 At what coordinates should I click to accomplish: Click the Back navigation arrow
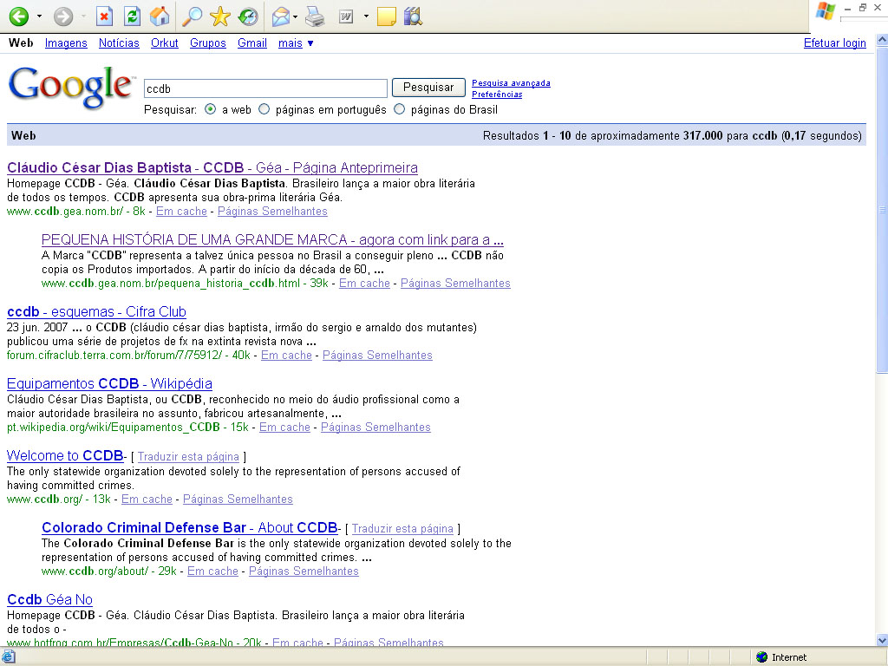(18, 16)
